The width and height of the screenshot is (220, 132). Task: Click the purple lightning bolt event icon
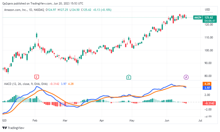click(186, 77)
